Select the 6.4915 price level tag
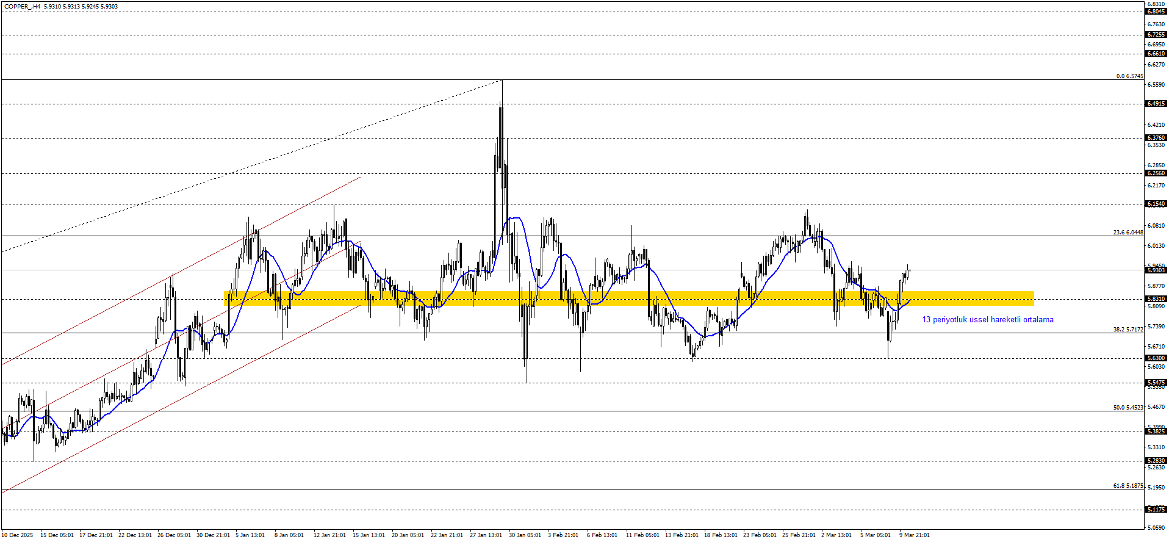 tap(1156, 104)
